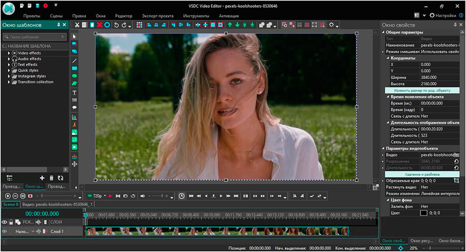Open Активация menu item
Image resolution: width=466 pixels, height=252 pixels.
coord(229,16)
